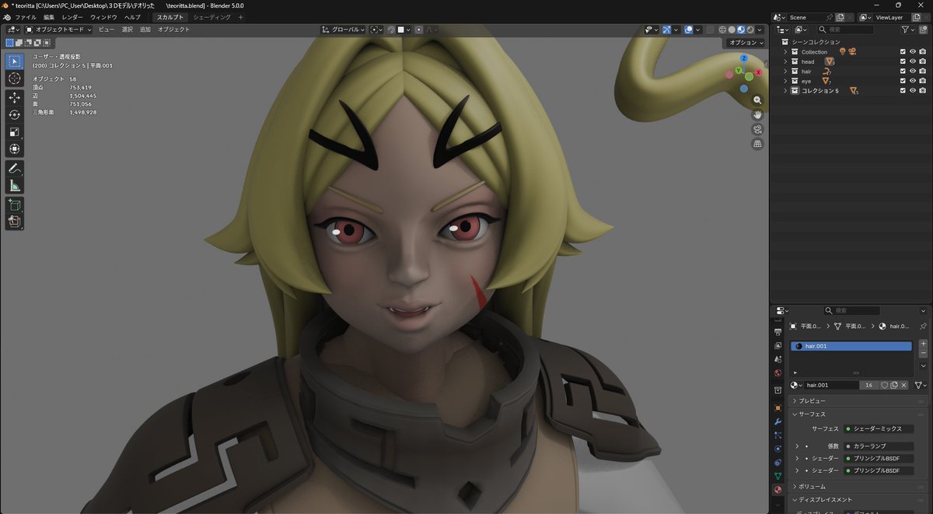Image resolution: width=933 pixels, height=514 pixels.
Task: Expand the hair collection in outliner
Action: (x=785, y=71)
